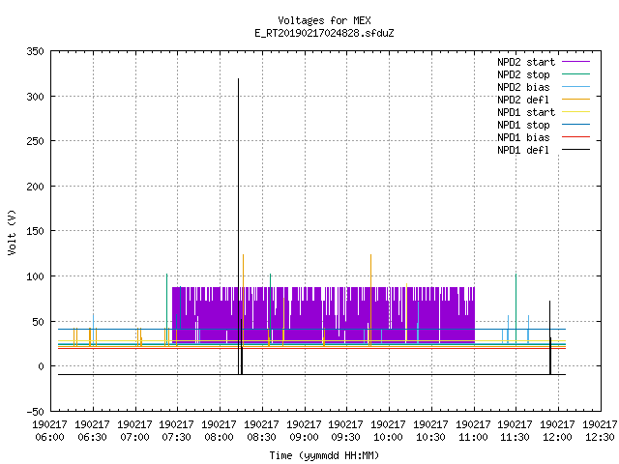Screen dimensions: 619x464
Task: Click the y-axis tick value 100
Action: pyautogui.click(x=35, y=276)
